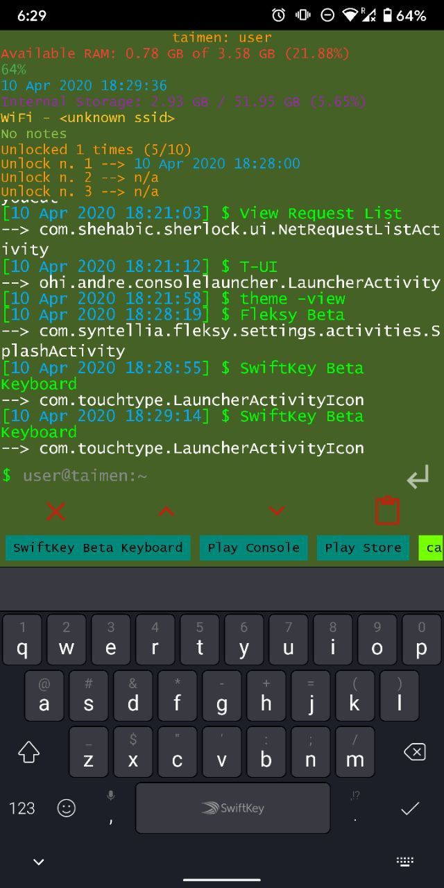Switch to the 123 numbers layout
444x888 pixels.
click(x=22, y=808)
